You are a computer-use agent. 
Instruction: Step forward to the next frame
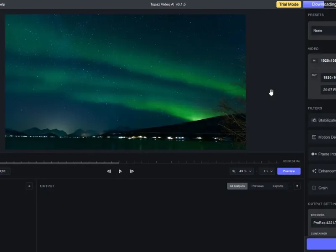pyautogui.click(x=132, y=171)
